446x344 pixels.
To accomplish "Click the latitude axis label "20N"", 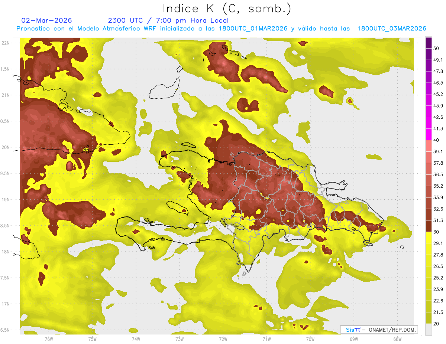I will point(6,147).
